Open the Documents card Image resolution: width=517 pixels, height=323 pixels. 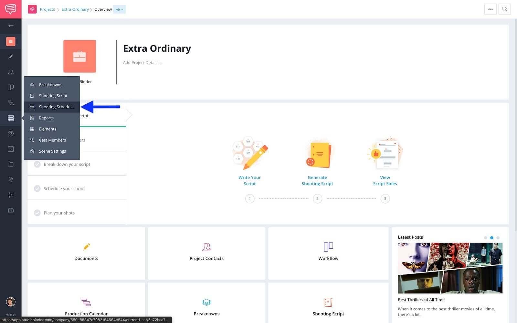tap(86, 253)
